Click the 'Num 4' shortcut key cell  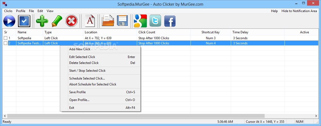click(x=211, y=43)
